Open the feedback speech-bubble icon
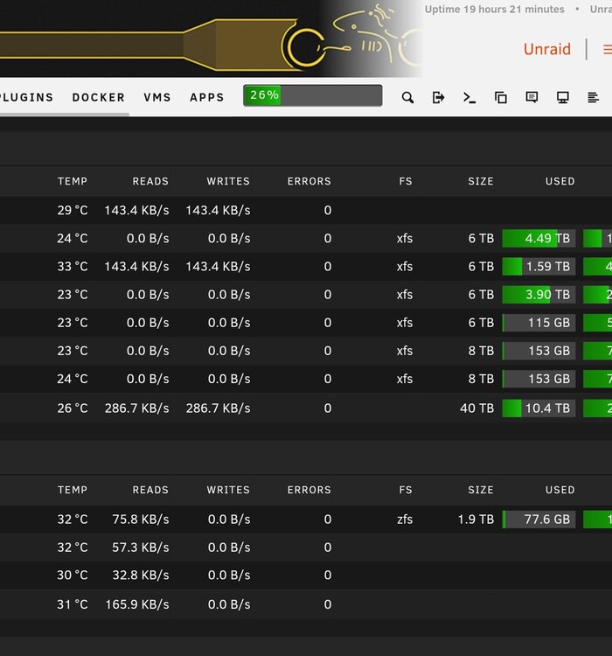This screenshot has height=656, width=612. click(x=532, y=97)
